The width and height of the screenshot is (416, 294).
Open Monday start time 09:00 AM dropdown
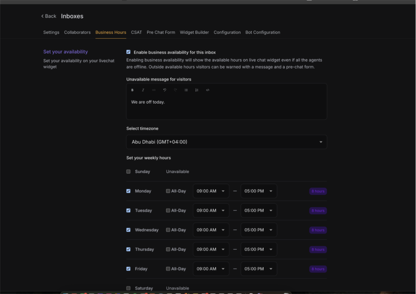point(211,191)
